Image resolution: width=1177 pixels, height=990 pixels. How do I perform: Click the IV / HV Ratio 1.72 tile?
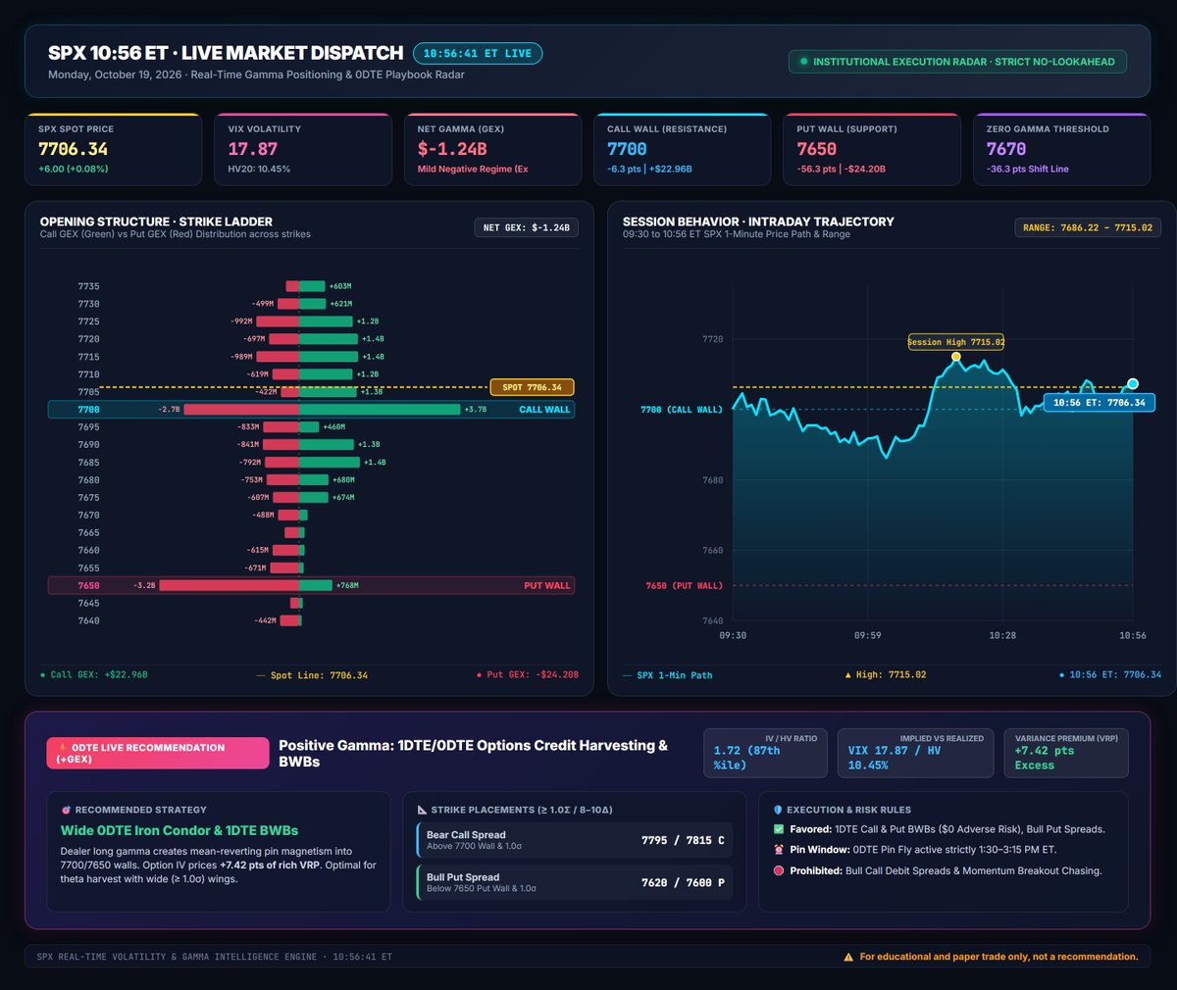tap(766, 753)
